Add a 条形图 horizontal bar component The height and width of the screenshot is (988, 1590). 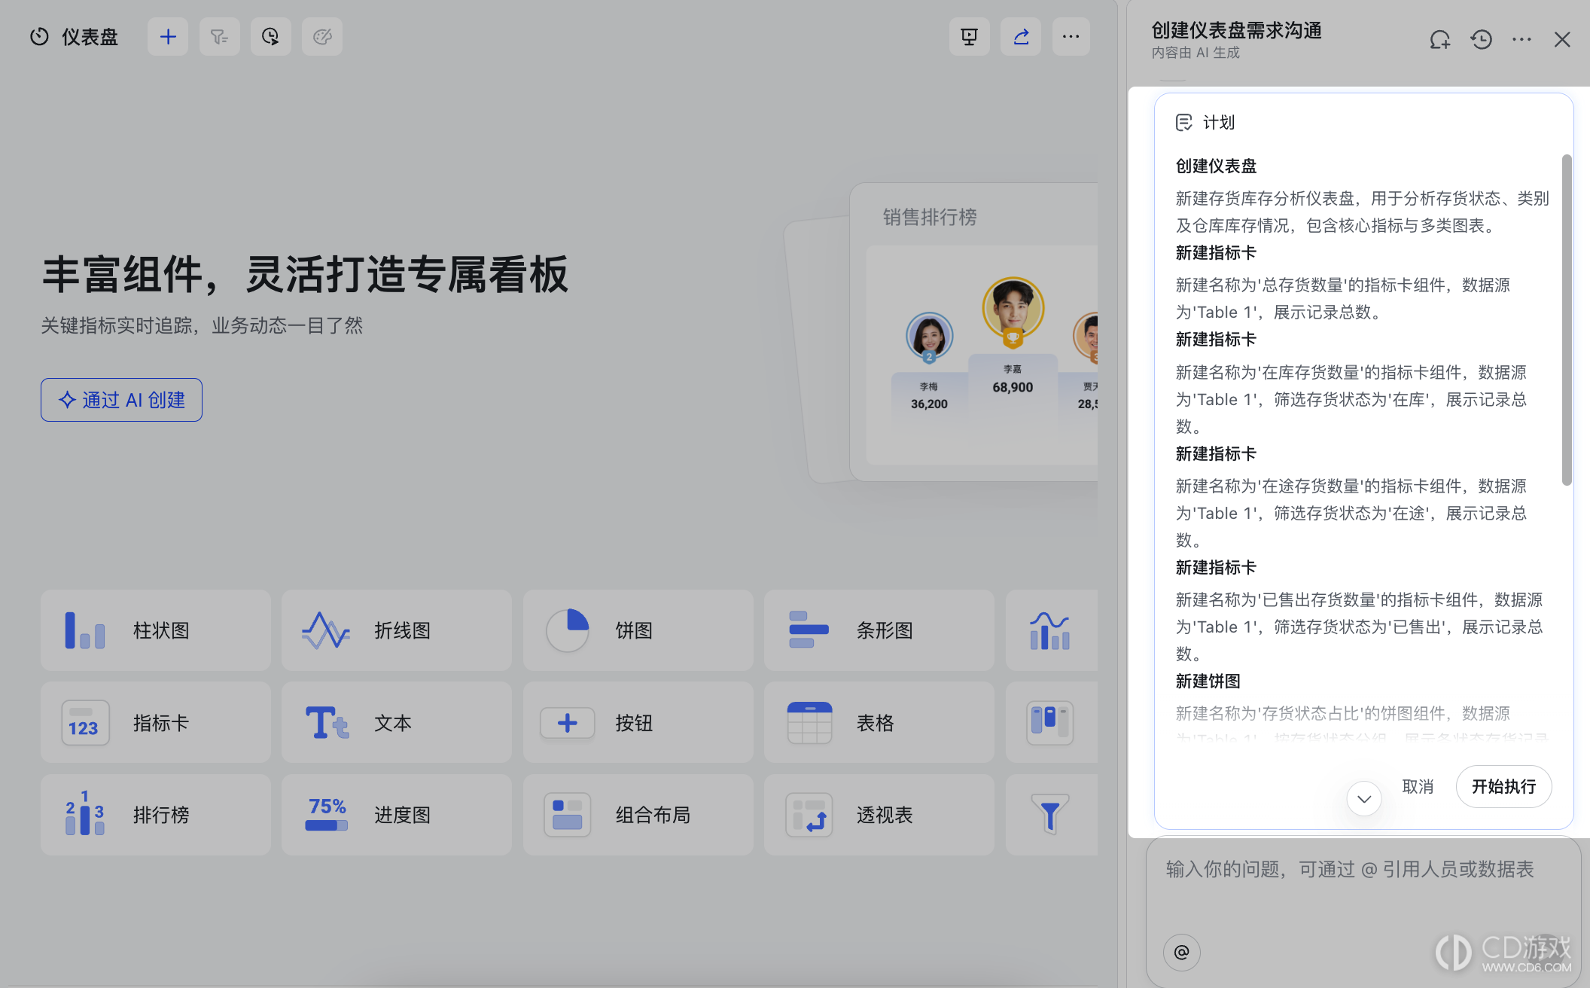click(879, 630)
